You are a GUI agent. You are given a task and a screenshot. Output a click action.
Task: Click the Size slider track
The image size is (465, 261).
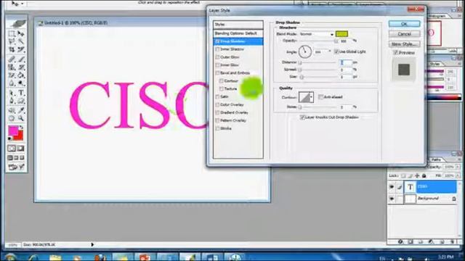318,77
